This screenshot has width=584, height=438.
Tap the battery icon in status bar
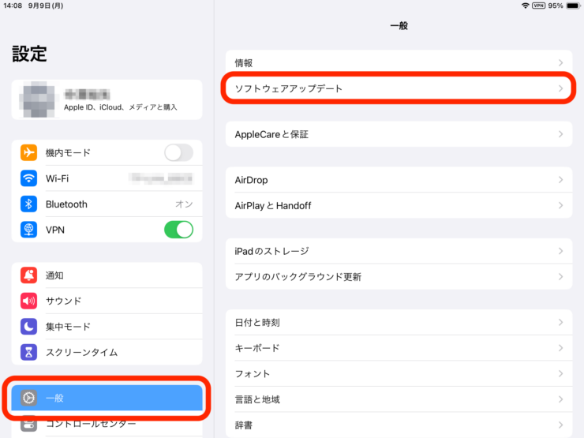[573, 6]
